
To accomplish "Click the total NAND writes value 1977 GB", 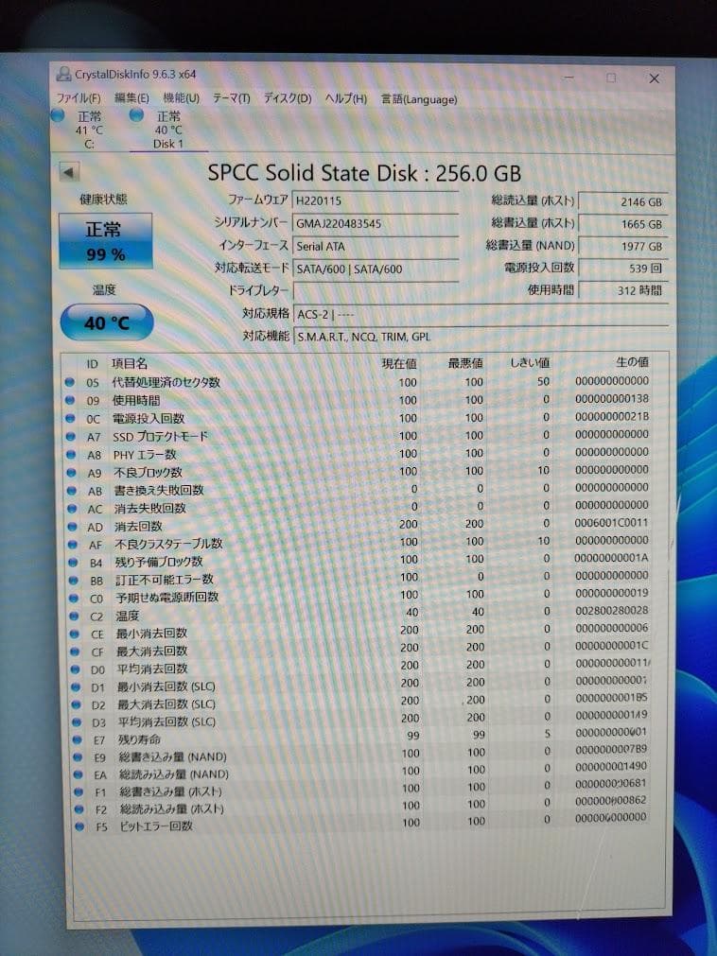I will tap(623, 246).
